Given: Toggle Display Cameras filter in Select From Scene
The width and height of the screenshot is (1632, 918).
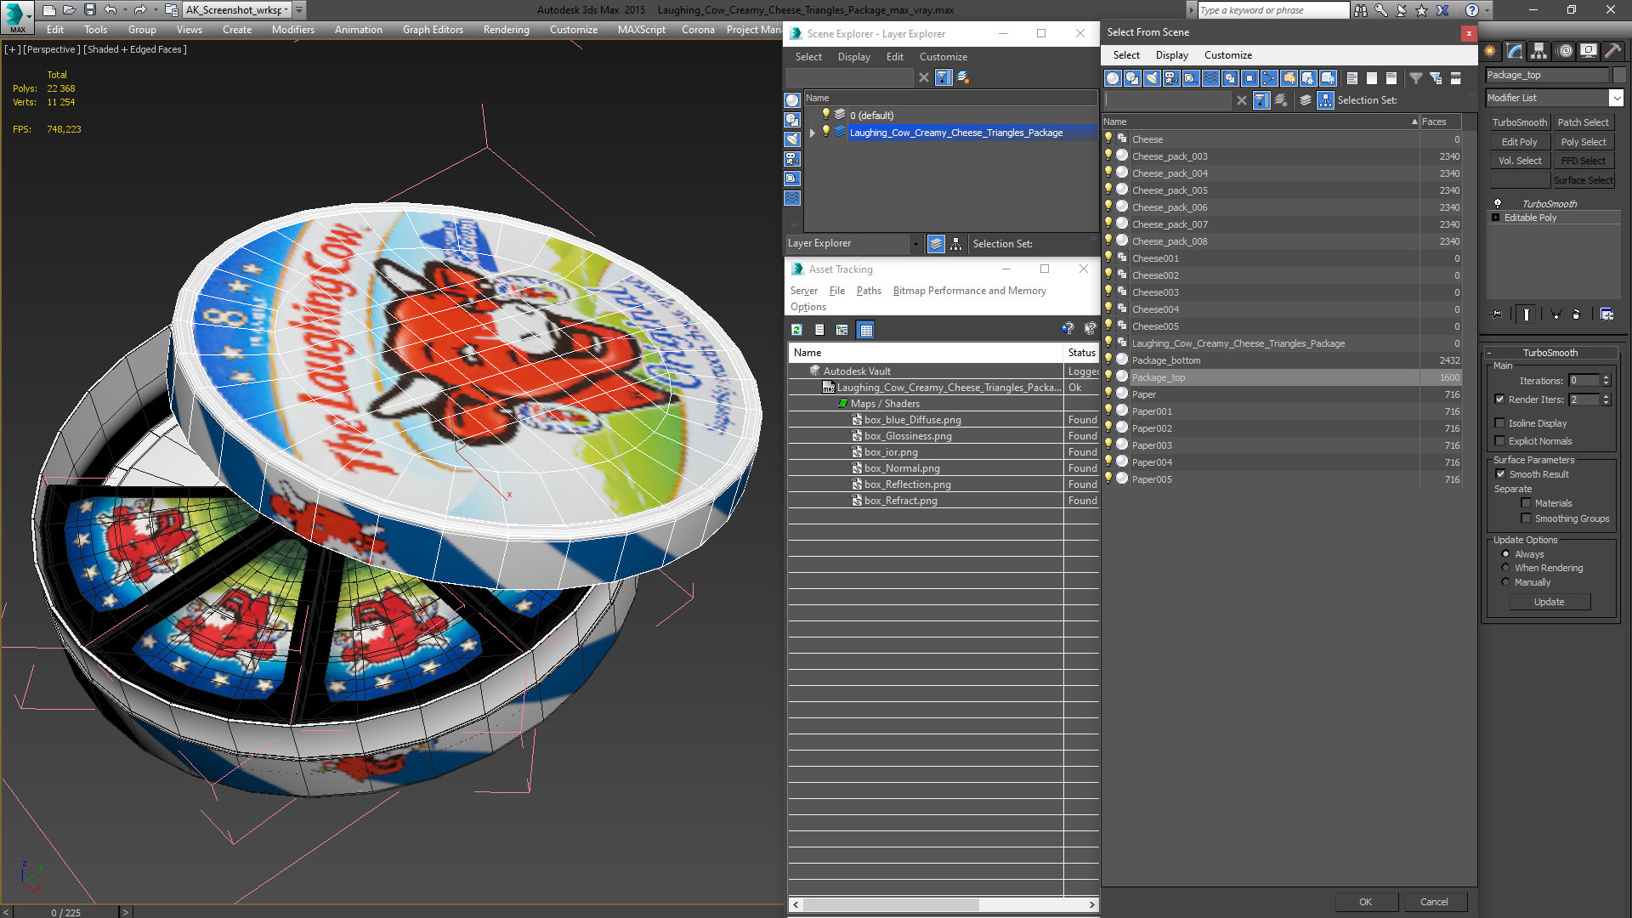Looking at the screenshot, I should (1171, 78).
